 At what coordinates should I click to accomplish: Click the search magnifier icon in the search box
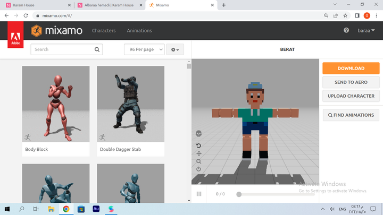click(97, 49)
